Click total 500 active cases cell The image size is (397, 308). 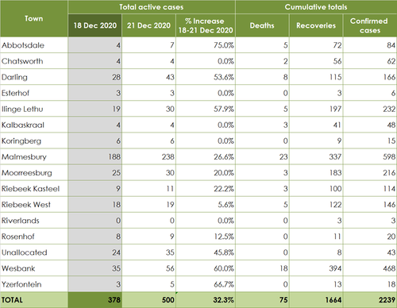tap(148, 300)
